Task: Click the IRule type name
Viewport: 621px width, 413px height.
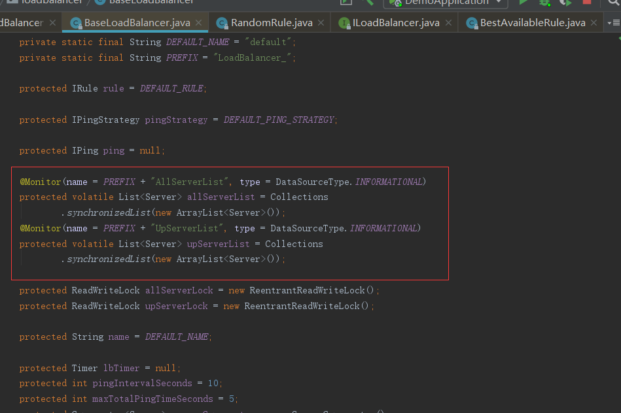Action: [x=85, y=89]
